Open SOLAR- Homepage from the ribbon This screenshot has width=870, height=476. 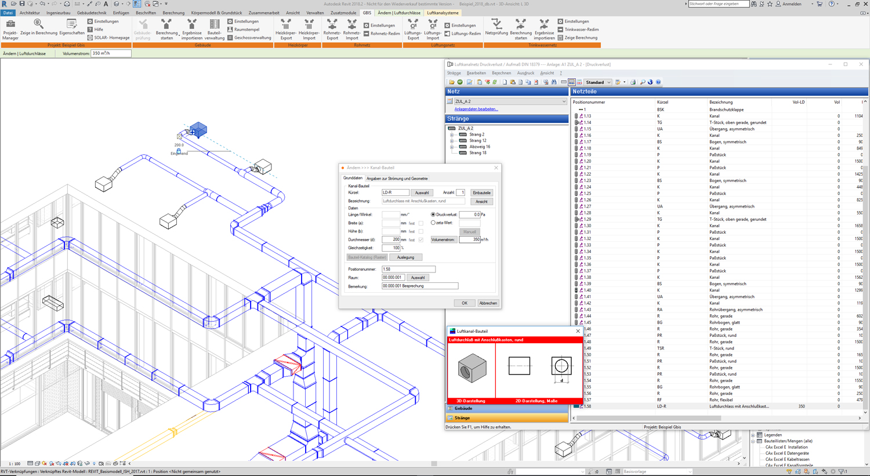coord(108,38)
